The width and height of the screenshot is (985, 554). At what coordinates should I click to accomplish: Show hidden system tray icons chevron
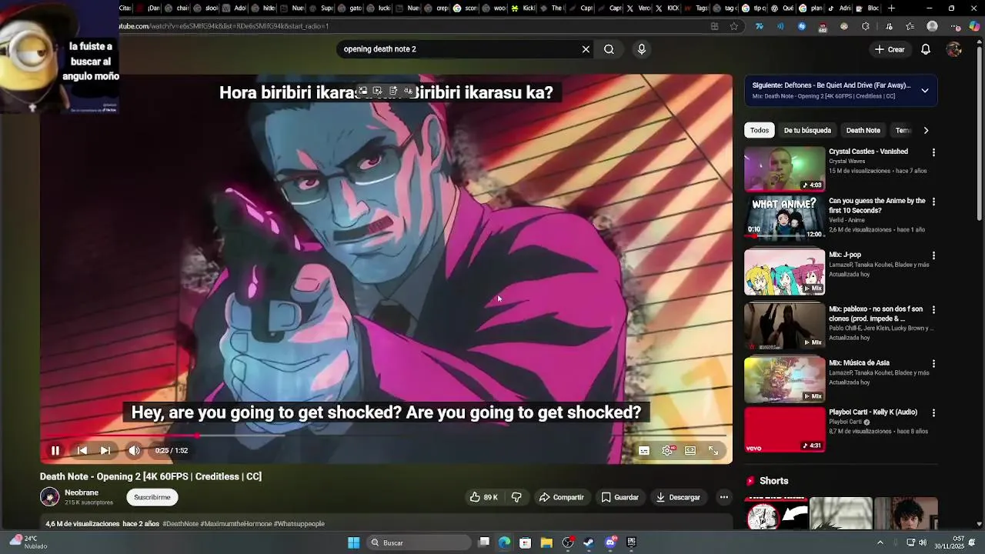pos(880,542)
